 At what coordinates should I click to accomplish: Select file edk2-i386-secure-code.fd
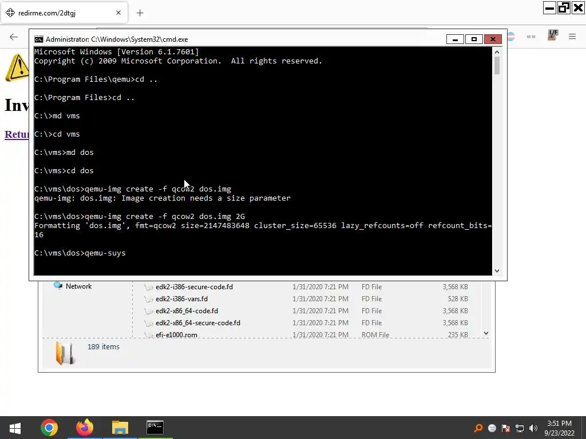[195, 287]
